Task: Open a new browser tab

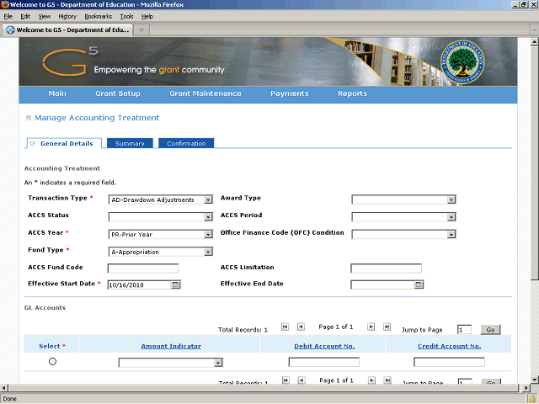Action: click(141, 30)
